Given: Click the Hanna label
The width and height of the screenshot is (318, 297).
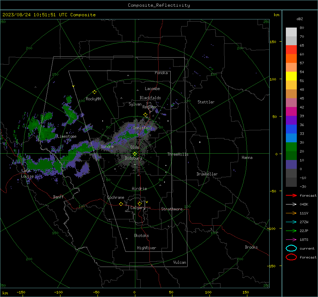Looking at the screenshot, I should (x=247, y=158).
